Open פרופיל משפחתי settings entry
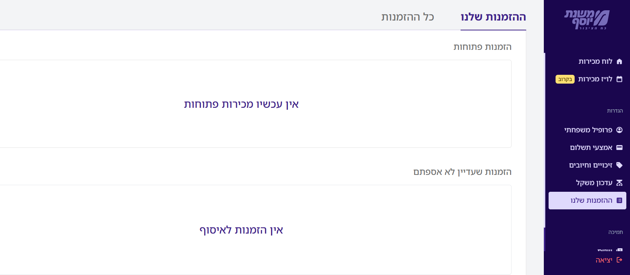Image resolution: width=630 pixels, height=275 pixels. [x=589, y=130]
